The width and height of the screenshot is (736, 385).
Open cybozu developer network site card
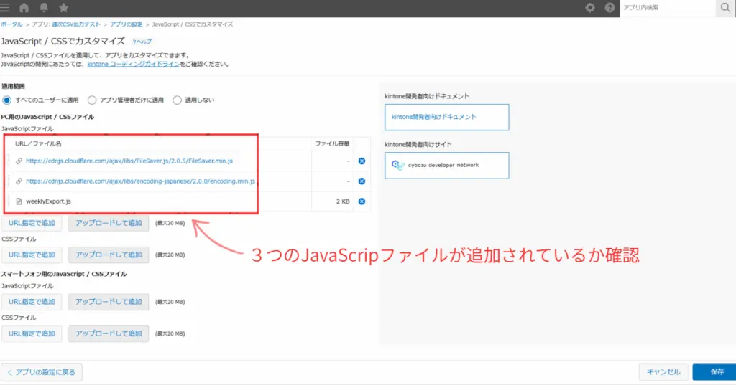(x=446, y=166)
